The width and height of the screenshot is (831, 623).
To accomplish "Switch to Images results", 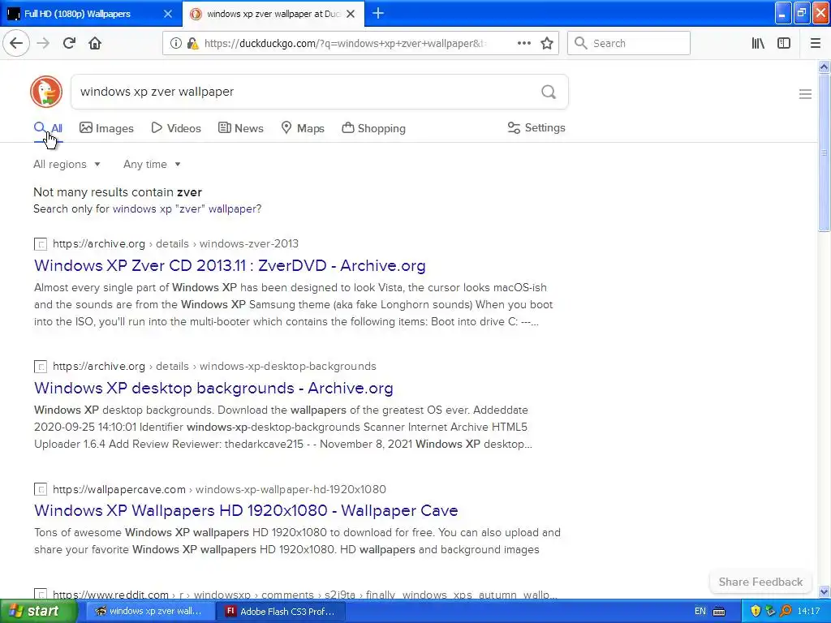I will coord(106,128).
